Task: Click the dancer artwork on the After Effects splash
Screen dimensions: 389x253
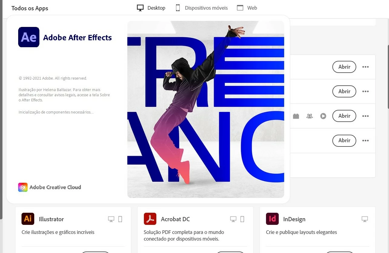Action: coord(205,109)
